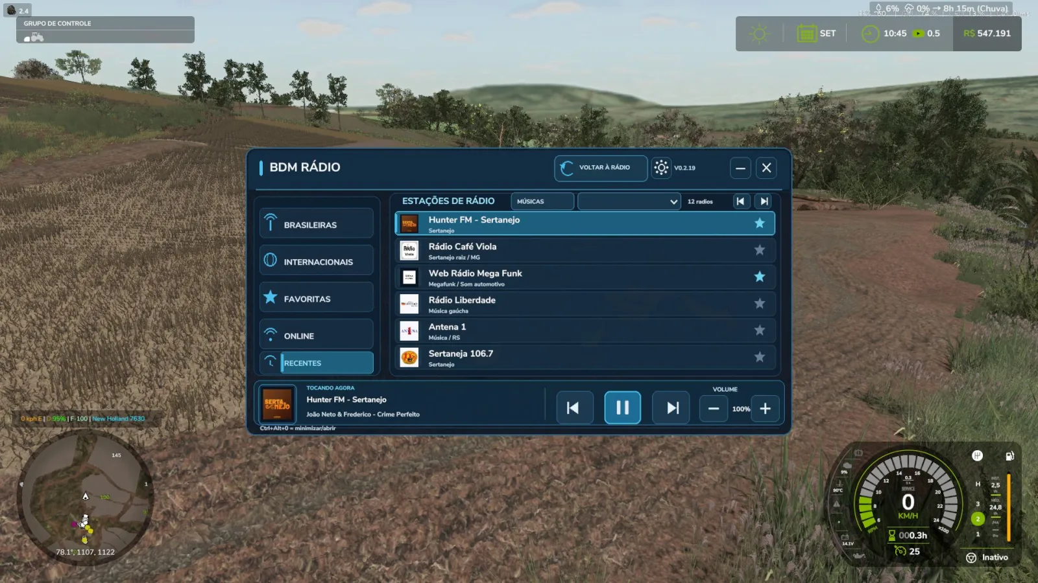Skip to next station in player
The image size is (1038, 583).
coord(672,408)
